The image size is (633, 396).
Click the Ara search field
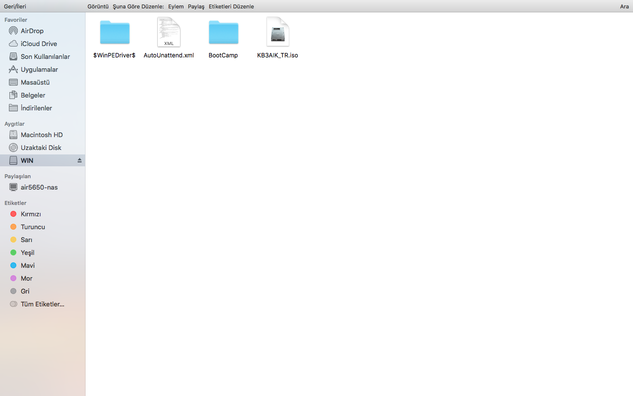[625, 6]
